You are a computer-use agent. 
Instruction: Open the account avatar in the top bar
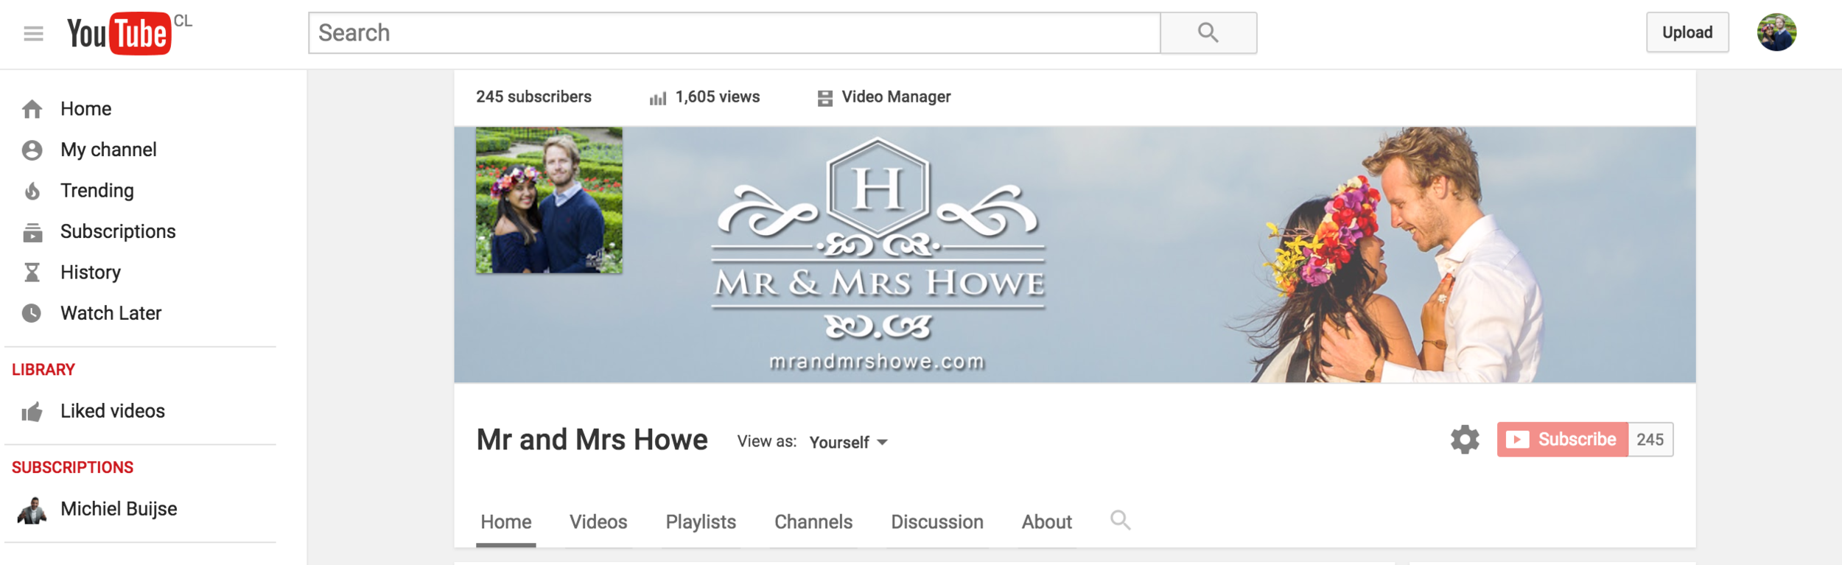[x=1776, y=32]
